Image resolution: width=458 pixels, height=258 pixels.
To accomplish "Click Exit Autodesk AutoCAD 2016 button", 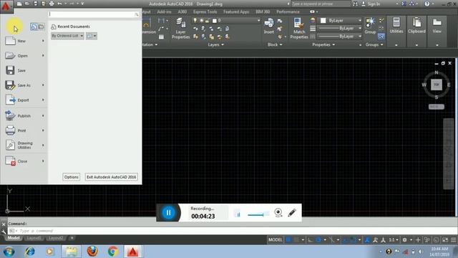I will (112, 177).
